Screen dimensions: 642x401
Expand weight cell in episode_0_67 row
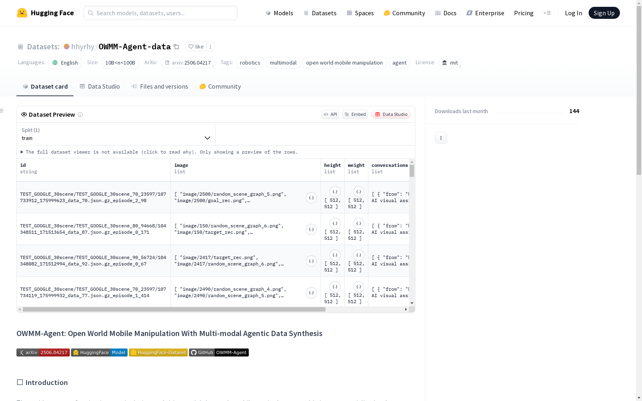click(359, 255)
